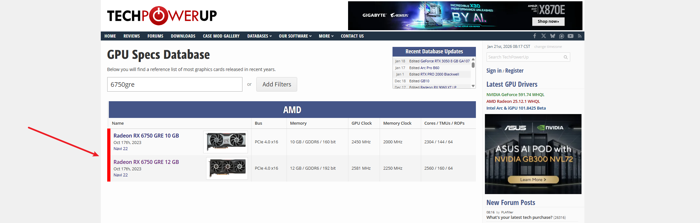This screenshot has height=223, width=700.
Task: Click the Cores / TMUs / ROPs column header
Action: coord(444,123)
